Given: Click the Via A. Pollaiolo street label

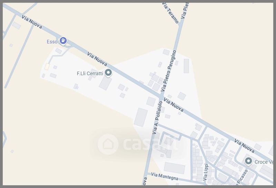Looking at the screenshot, I should [157, 117].
